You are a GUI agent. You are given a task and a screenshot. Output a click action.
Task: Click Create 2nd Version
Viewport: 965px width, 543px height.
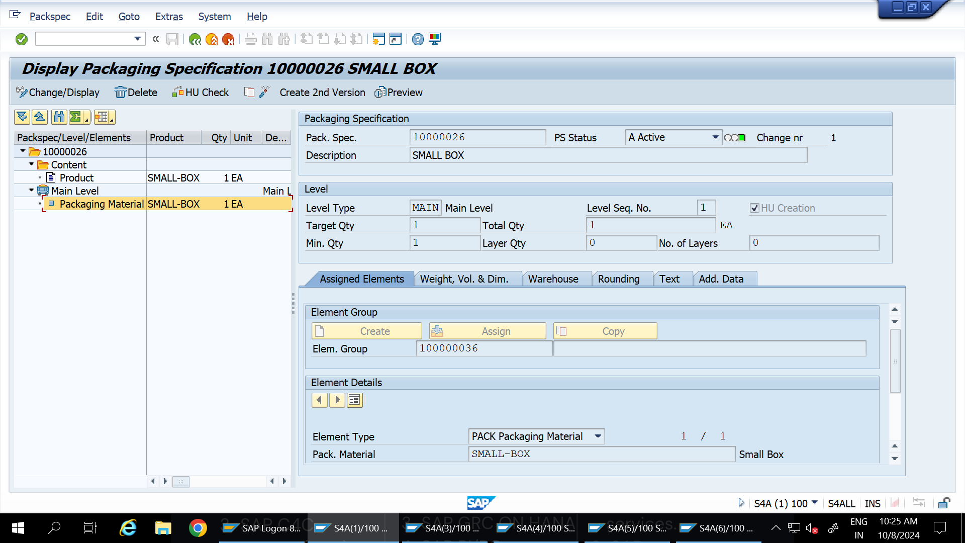(x=322, y=92)
